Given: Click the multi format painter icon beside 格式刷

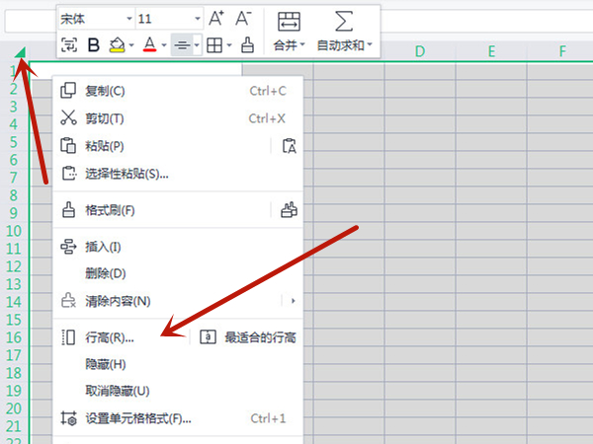Looking at the screenshot, I should [289, 209].
